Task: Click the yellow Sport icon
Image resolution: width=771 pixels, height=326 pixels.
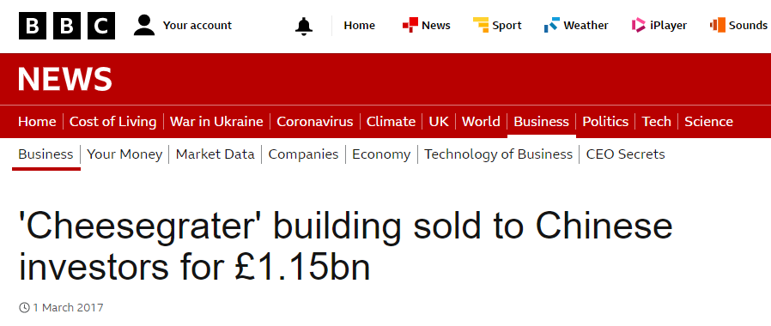Action: pos(481,25)
